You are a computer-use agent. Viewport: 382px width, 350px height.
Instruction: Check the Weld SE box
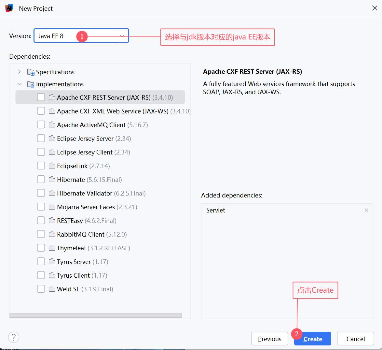click(41, 288)
